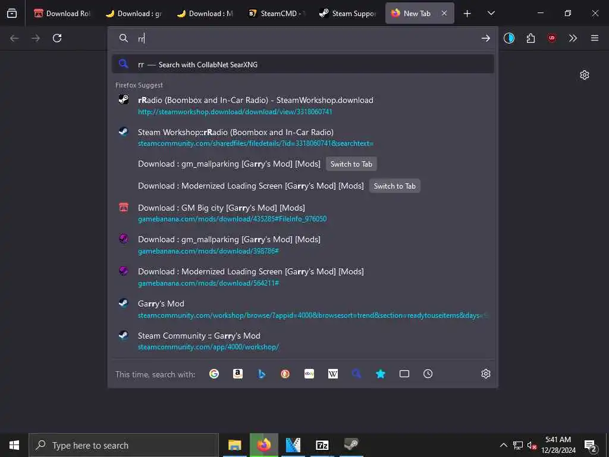The image size is (609, 457).
Task: Expand the List all tabs dropdown
Action: [491, 14]
